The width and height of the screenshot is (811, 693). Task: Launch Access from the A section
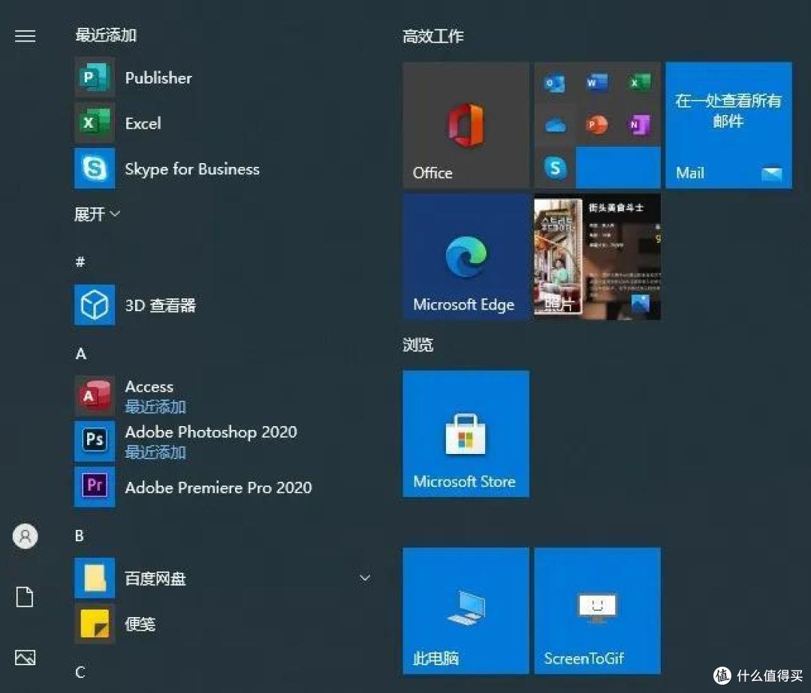pyautogui.click(x=222, y=396)
